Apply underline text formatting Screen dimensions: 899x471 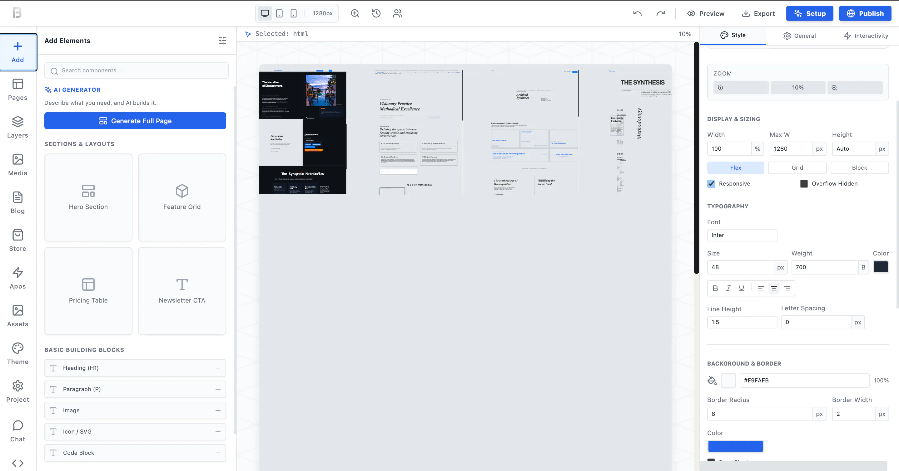(741, 288)
